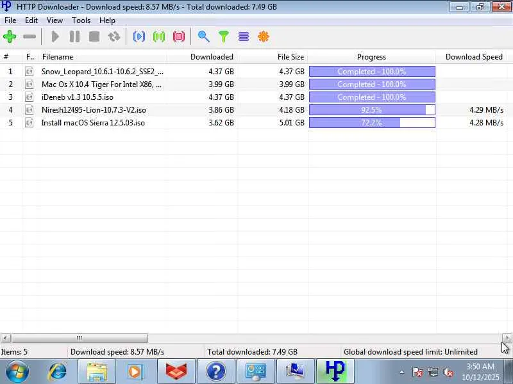513x384 pixels.
Task: Click the Restart download arrows icon
Action: [x=114, y=36]
